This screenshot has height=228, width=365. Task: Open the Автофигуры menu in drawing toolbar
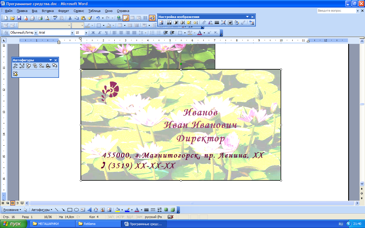point(42,210)
